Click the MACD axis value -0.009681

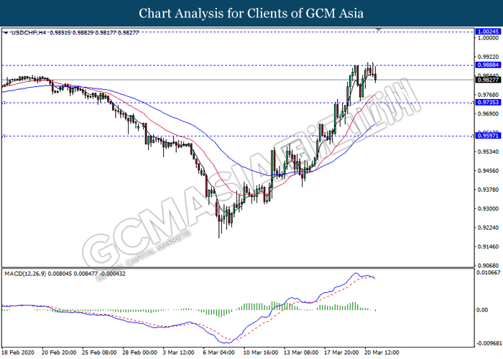(x=489, y=343)
